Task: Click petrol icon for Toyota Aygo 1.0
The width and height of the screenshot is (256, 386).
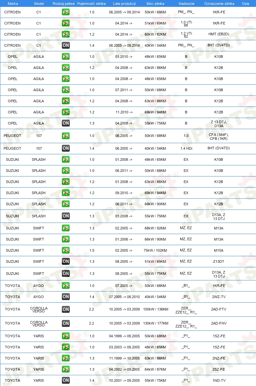Action: click(x=65, y=286)
